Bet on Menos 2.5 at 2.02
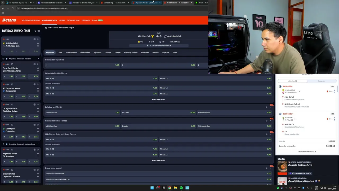 click(x=215, y=79)
